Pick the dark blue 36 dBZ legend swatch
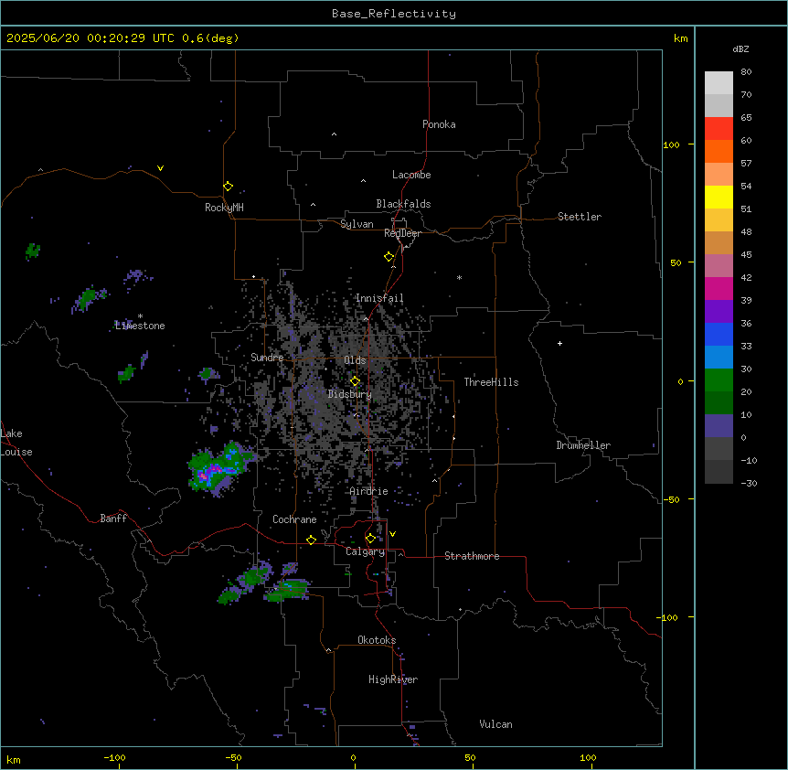The image size is (788, 770). pos(719,334)
